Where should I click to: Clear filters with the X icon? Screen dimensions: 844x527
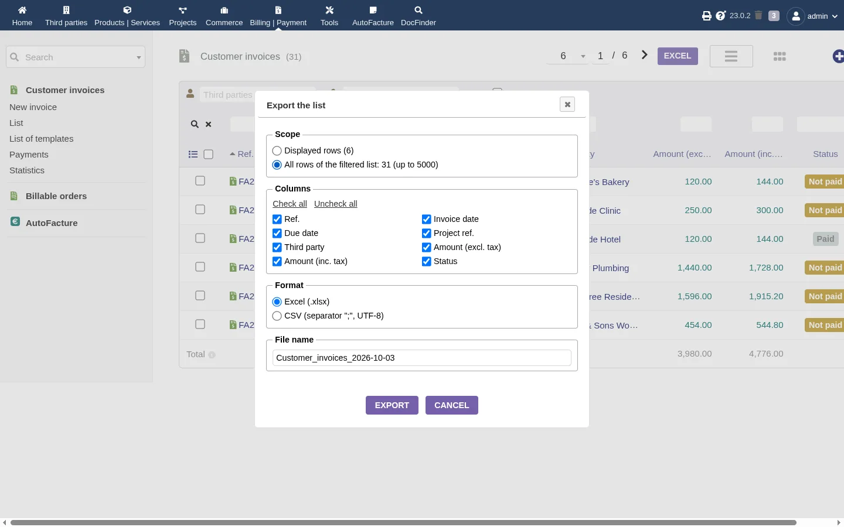pos(208,124)
